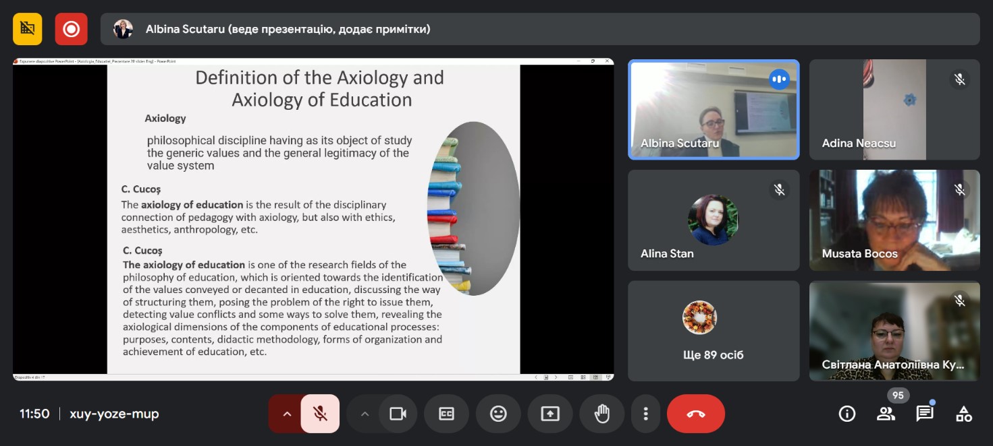993x446 pixels.
Task: Select Albina Scutaru's video tile
Action: click(714, 110)
